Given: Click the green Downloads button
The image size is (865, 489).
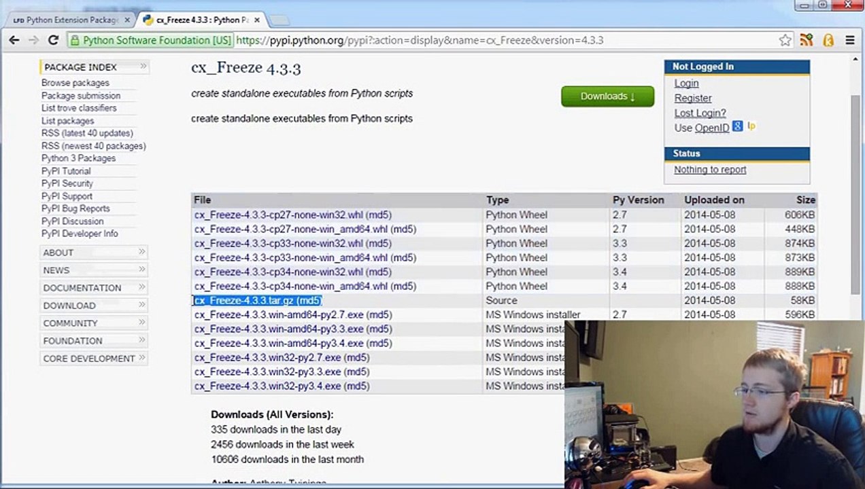Looking at the screenshot, I should 607,96.
